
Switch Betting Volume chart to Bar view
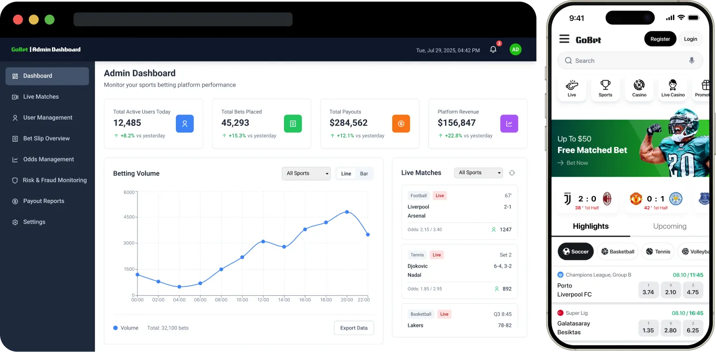[x=363, y=173]
